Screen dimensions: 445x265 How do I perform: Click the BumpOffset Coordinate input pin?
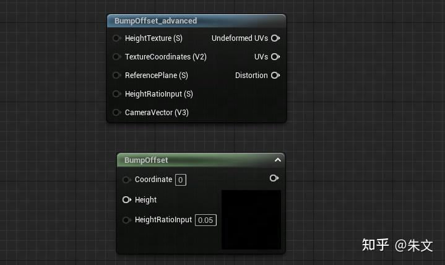126,180
